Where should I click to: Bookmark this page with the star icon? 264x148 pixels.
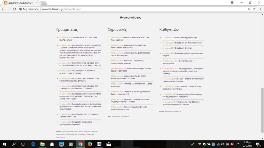click(x=254, y=9)
